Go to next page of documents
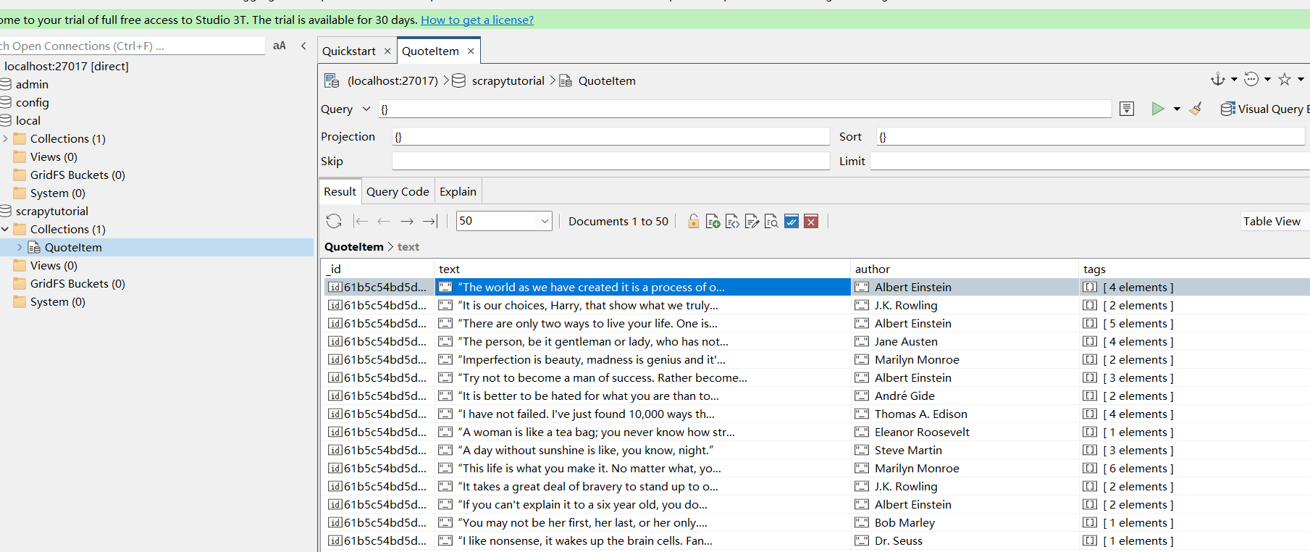The height and width of the screenshot is (552, 1310). coord(407,221)
